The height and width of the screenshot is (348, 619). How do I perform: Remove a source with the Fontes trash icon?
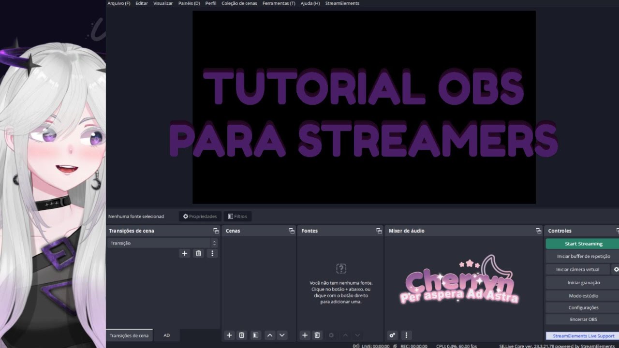[317, 335]
